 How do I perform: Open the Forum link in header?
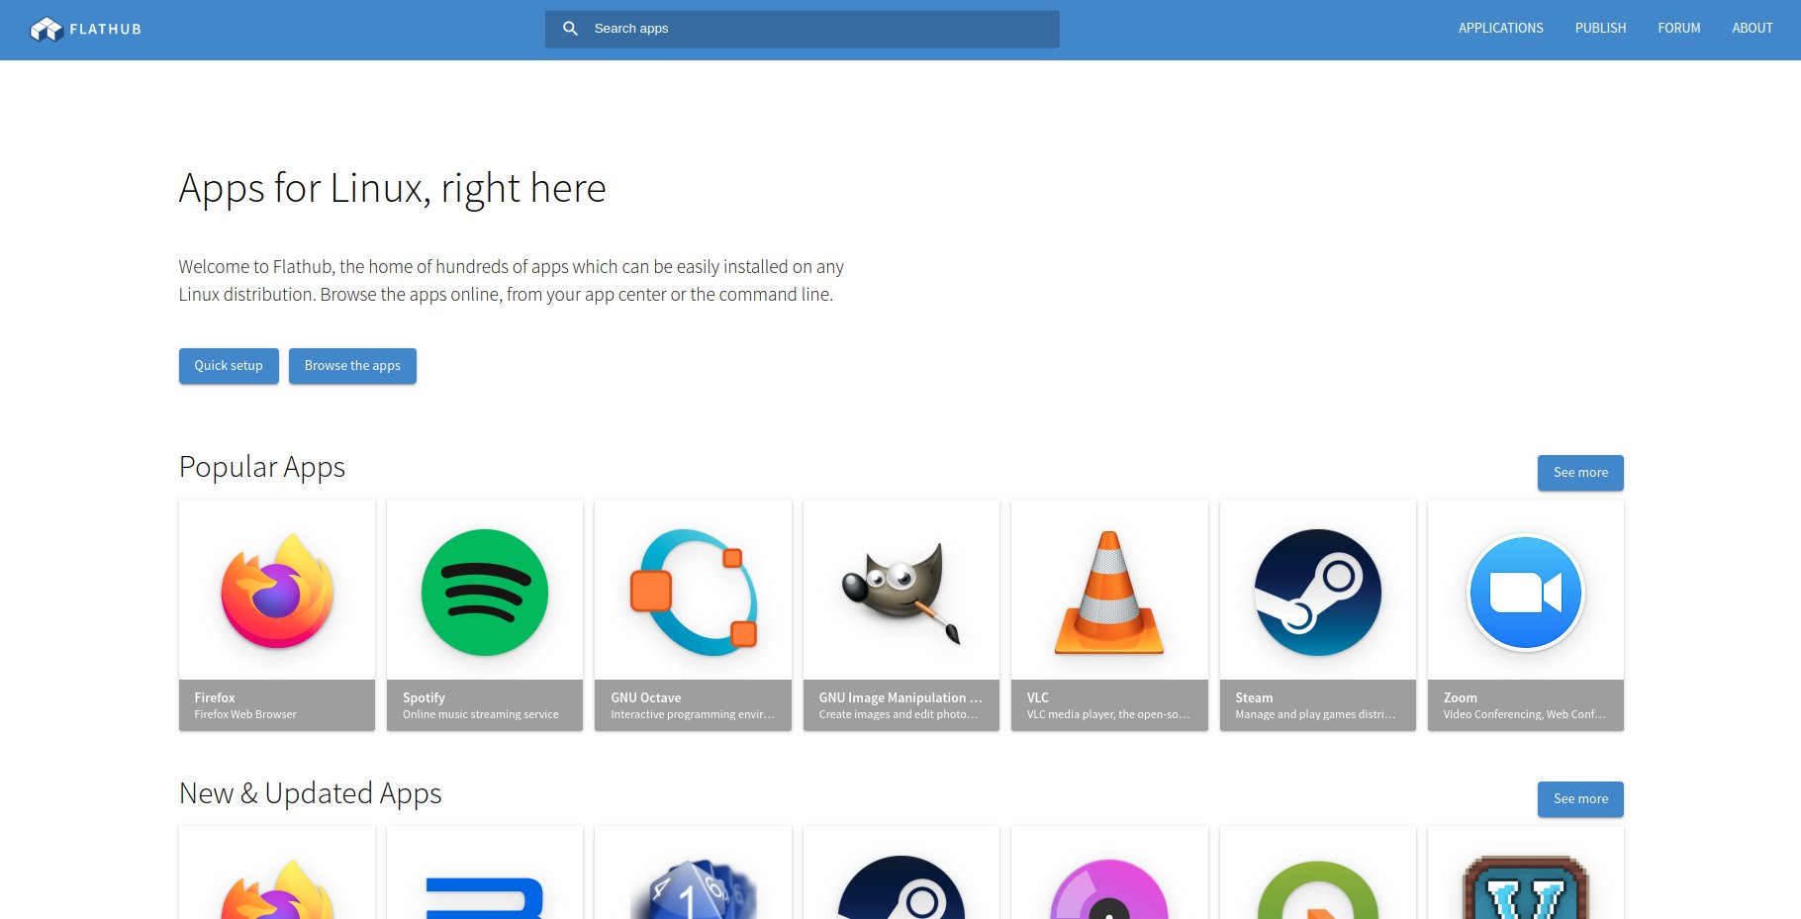(x=1678, y=29)
